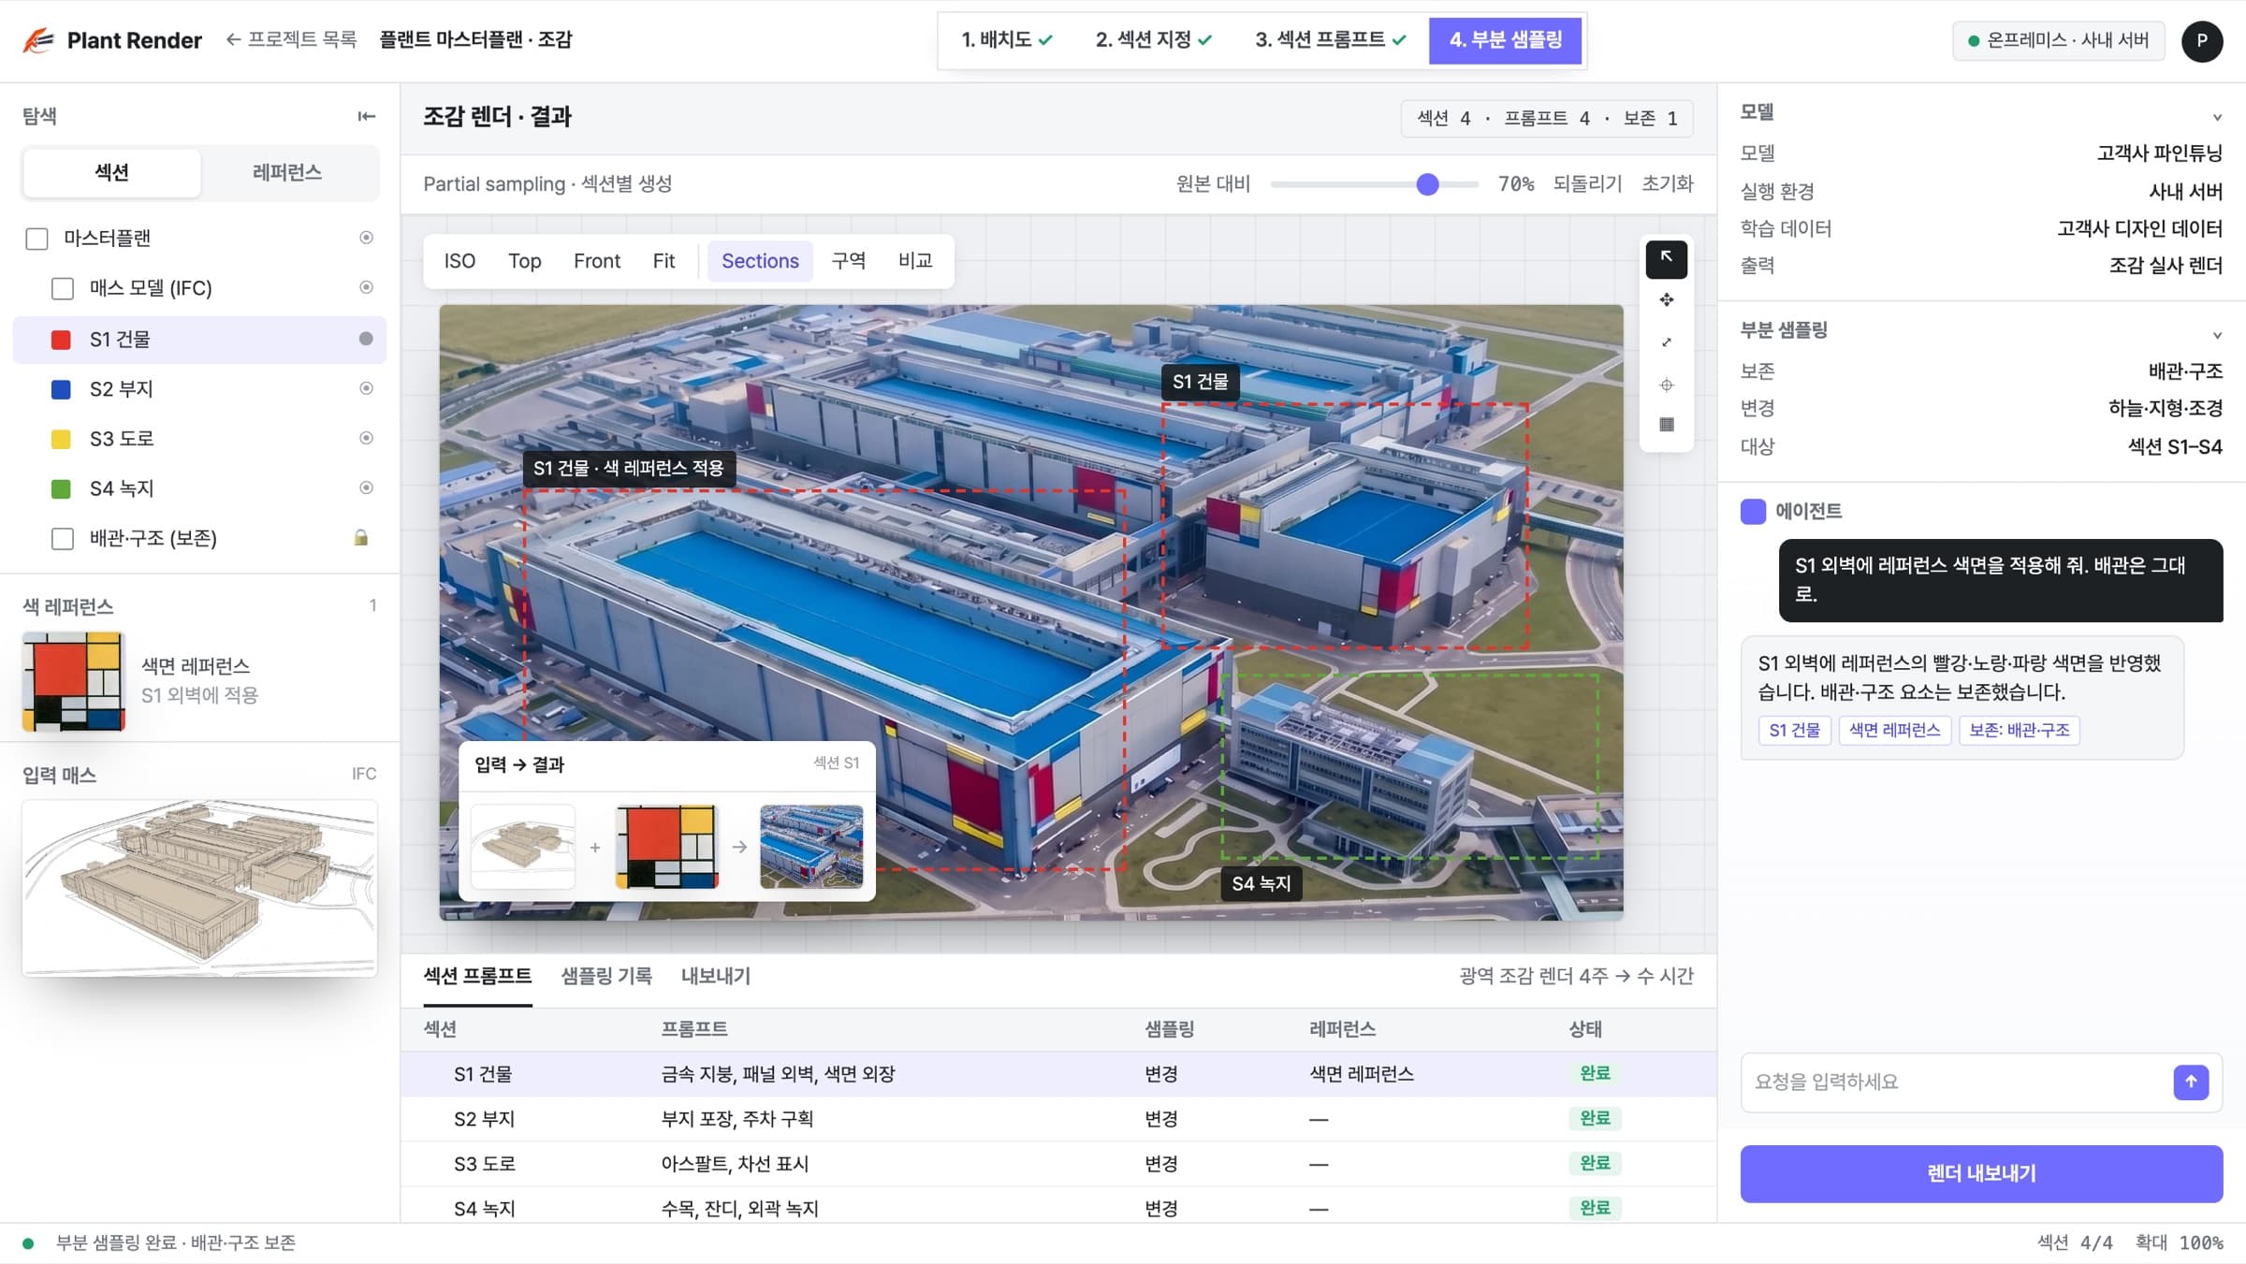Viewport: 2246px width, 1264px height.
Task: Click the 렌더 내보내기 button
Action: [1981, 1173]
